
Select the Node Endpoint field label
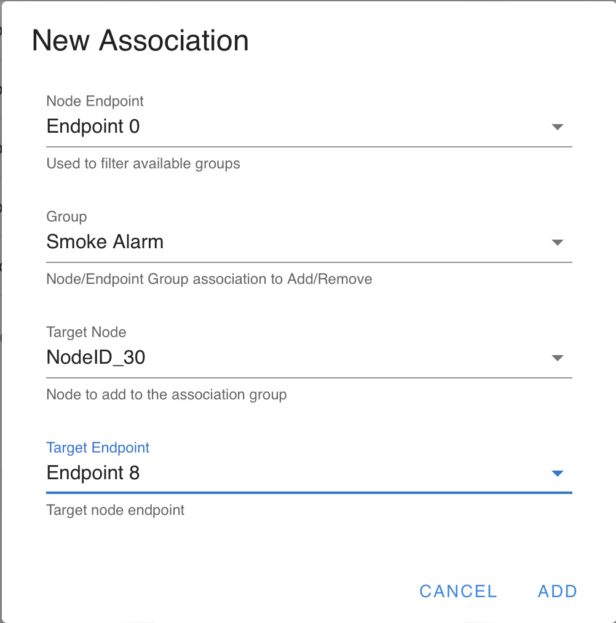[95, 101]
